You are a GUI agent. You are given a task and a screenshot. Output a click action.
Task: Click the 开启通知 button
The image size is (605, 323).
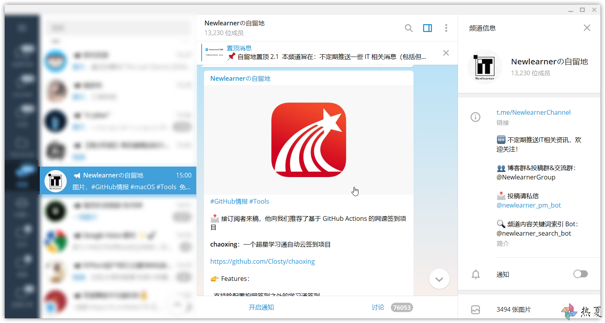coord(261,307)
